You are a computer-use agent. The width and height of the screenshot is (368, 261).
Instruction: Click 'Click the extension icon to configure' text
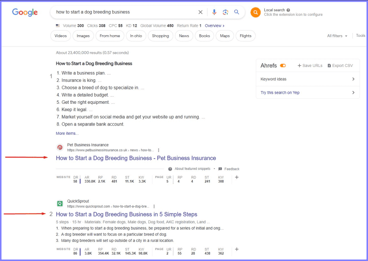(x=293, y=14)
